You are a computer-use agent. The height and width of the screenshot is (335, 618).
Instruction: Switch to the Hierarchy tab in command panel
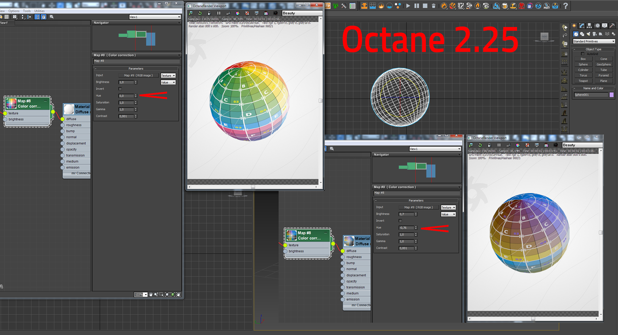point(589,26)
